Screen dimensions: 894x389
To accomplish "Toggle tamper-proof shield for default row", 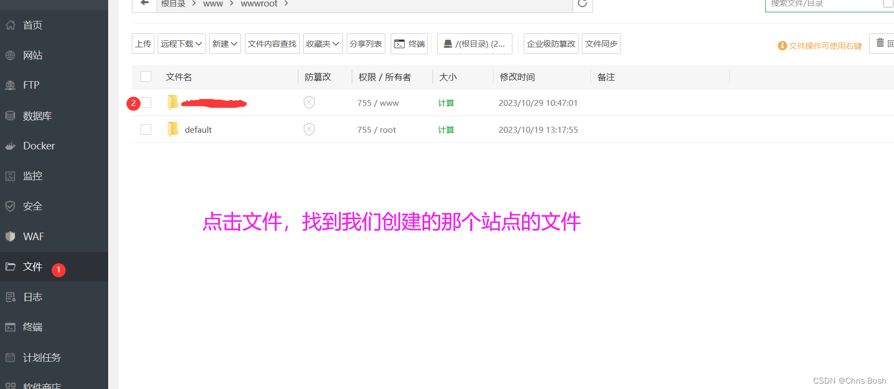I will pos(309,129).
